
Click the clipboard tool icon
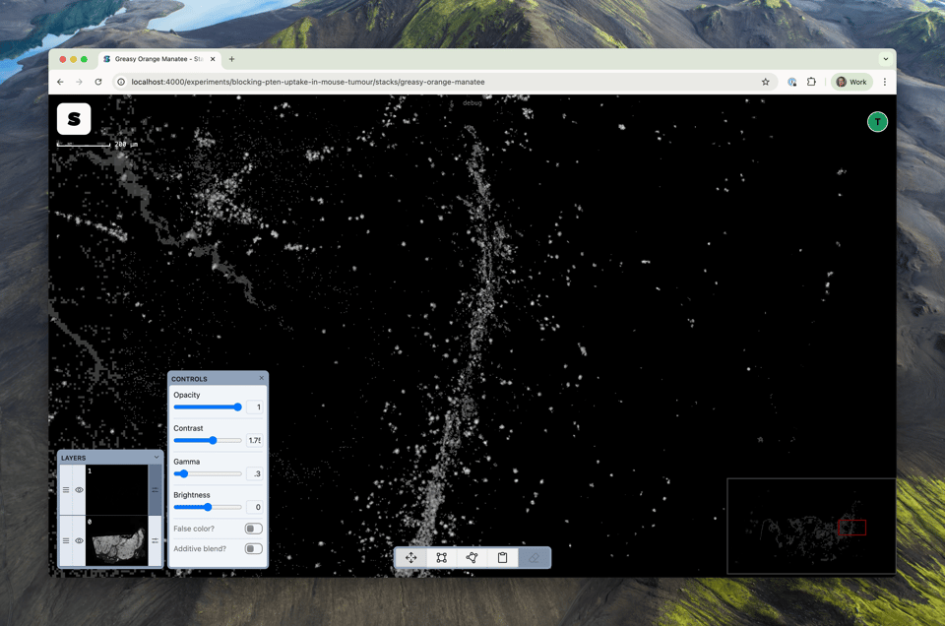[x=503, y=558]
